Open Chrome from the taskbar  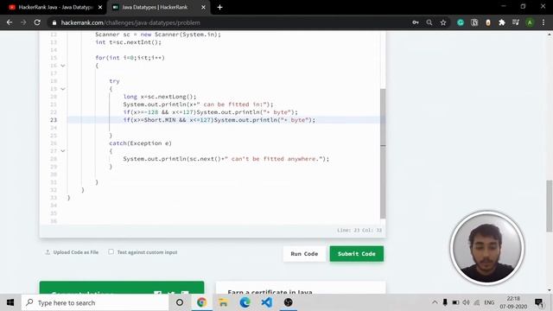click(x=201, y=302)
